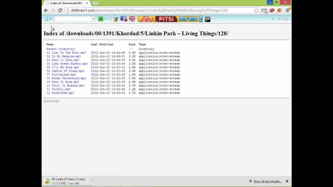This screenshot has width=333, height=187.
Task: Click the scissors toolbar icon
Action: [208, 19]
